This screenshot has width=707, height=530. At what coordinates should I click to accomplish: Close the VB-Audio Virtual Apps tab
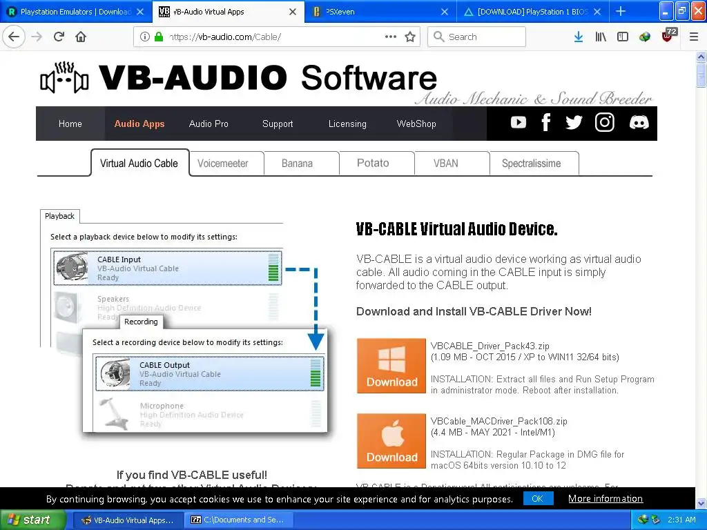point(293,12)
